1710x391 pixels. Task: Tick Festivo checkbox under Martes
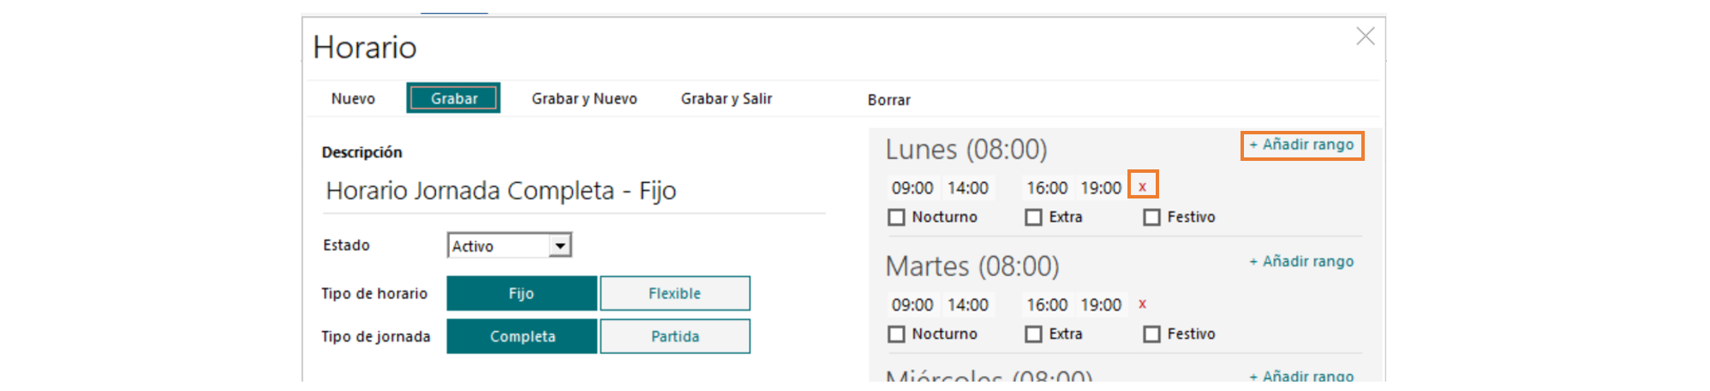[1151, 335]
